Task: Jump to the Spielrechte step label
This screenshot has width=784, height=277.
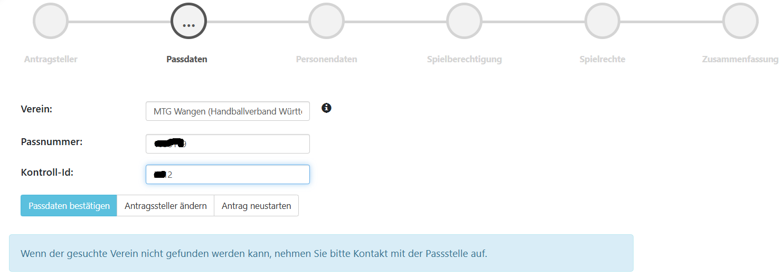Action: point(602,59)
